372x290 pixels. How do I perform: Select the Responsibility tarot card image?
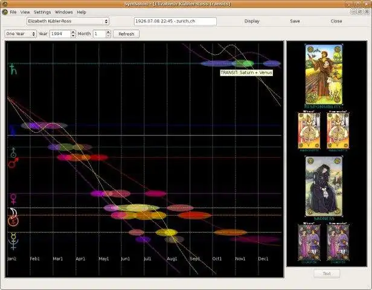click(x=323, y=73)
